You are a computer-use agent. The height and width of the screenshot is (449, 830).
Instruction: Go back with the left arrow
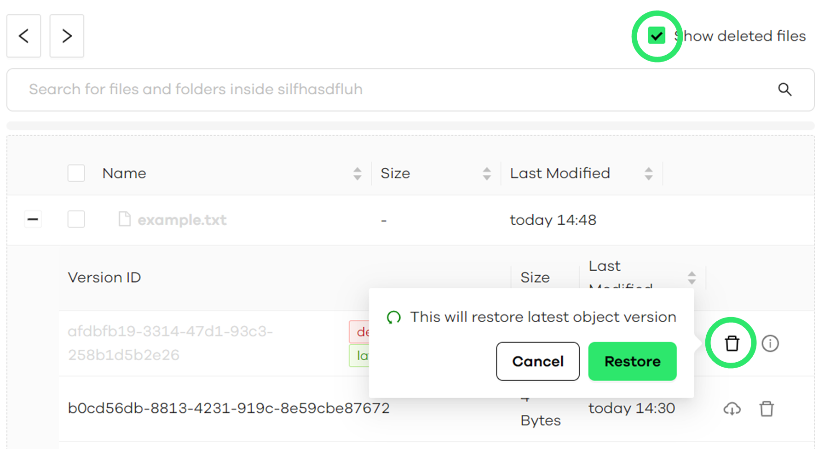[x=24, y=36]
